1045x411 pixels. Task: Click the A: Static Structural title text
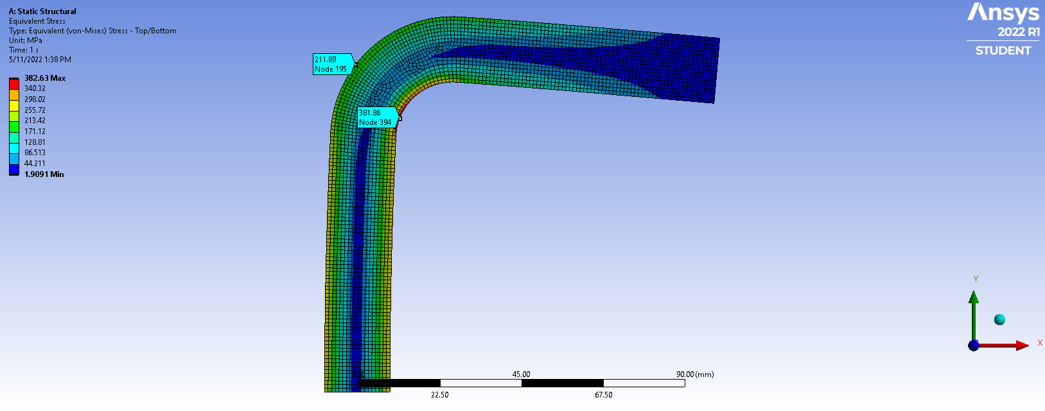pyautogui.click(x=42, y=12)
